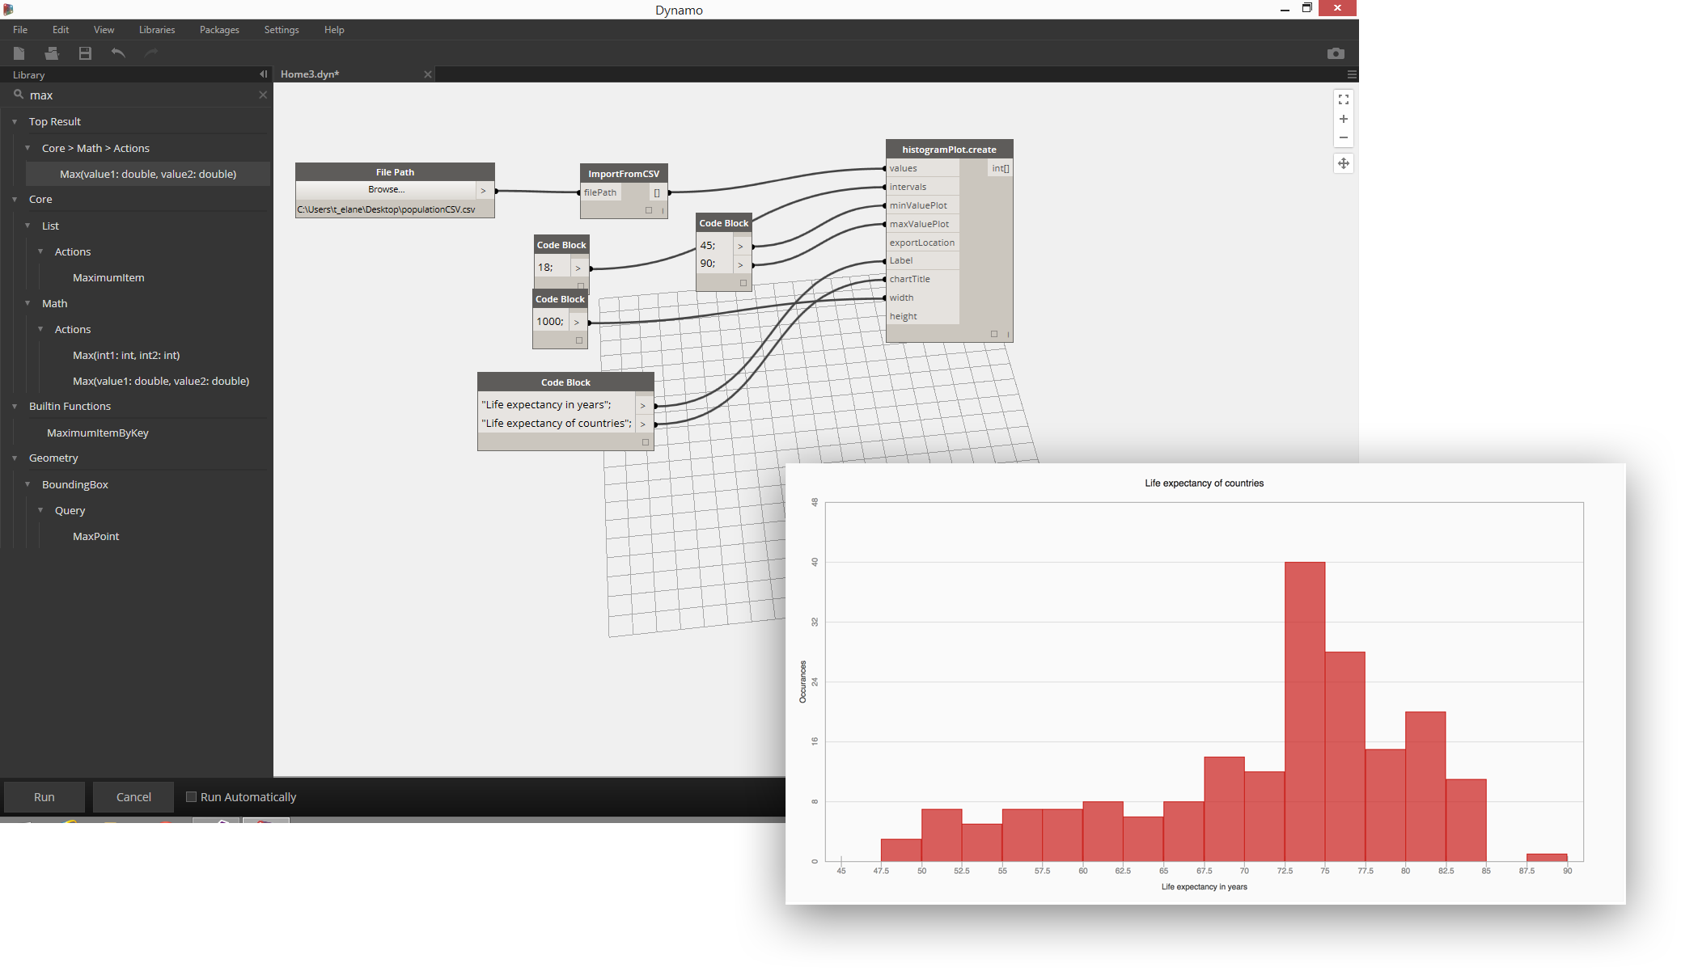Click output port beside the 90 value
This screenshot has height=971, width=1681.
click(x=741, y=264)
